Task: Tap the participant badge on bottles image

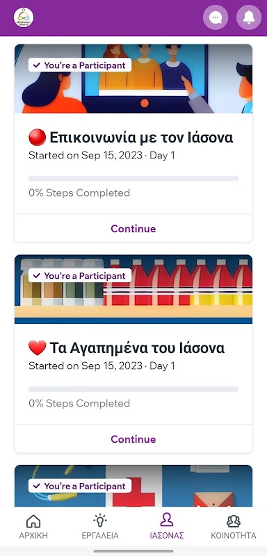Action: tap(80, 275)
